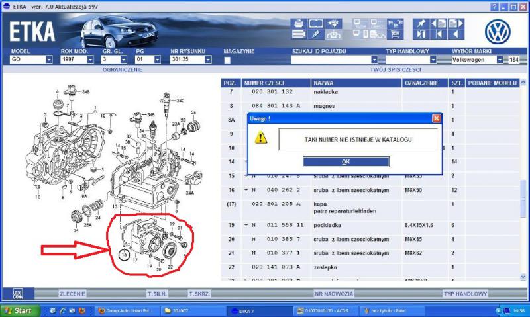Click the parts list scrollbar up arrow
Screen dimensions: 530x317
(x=523, y=82)
